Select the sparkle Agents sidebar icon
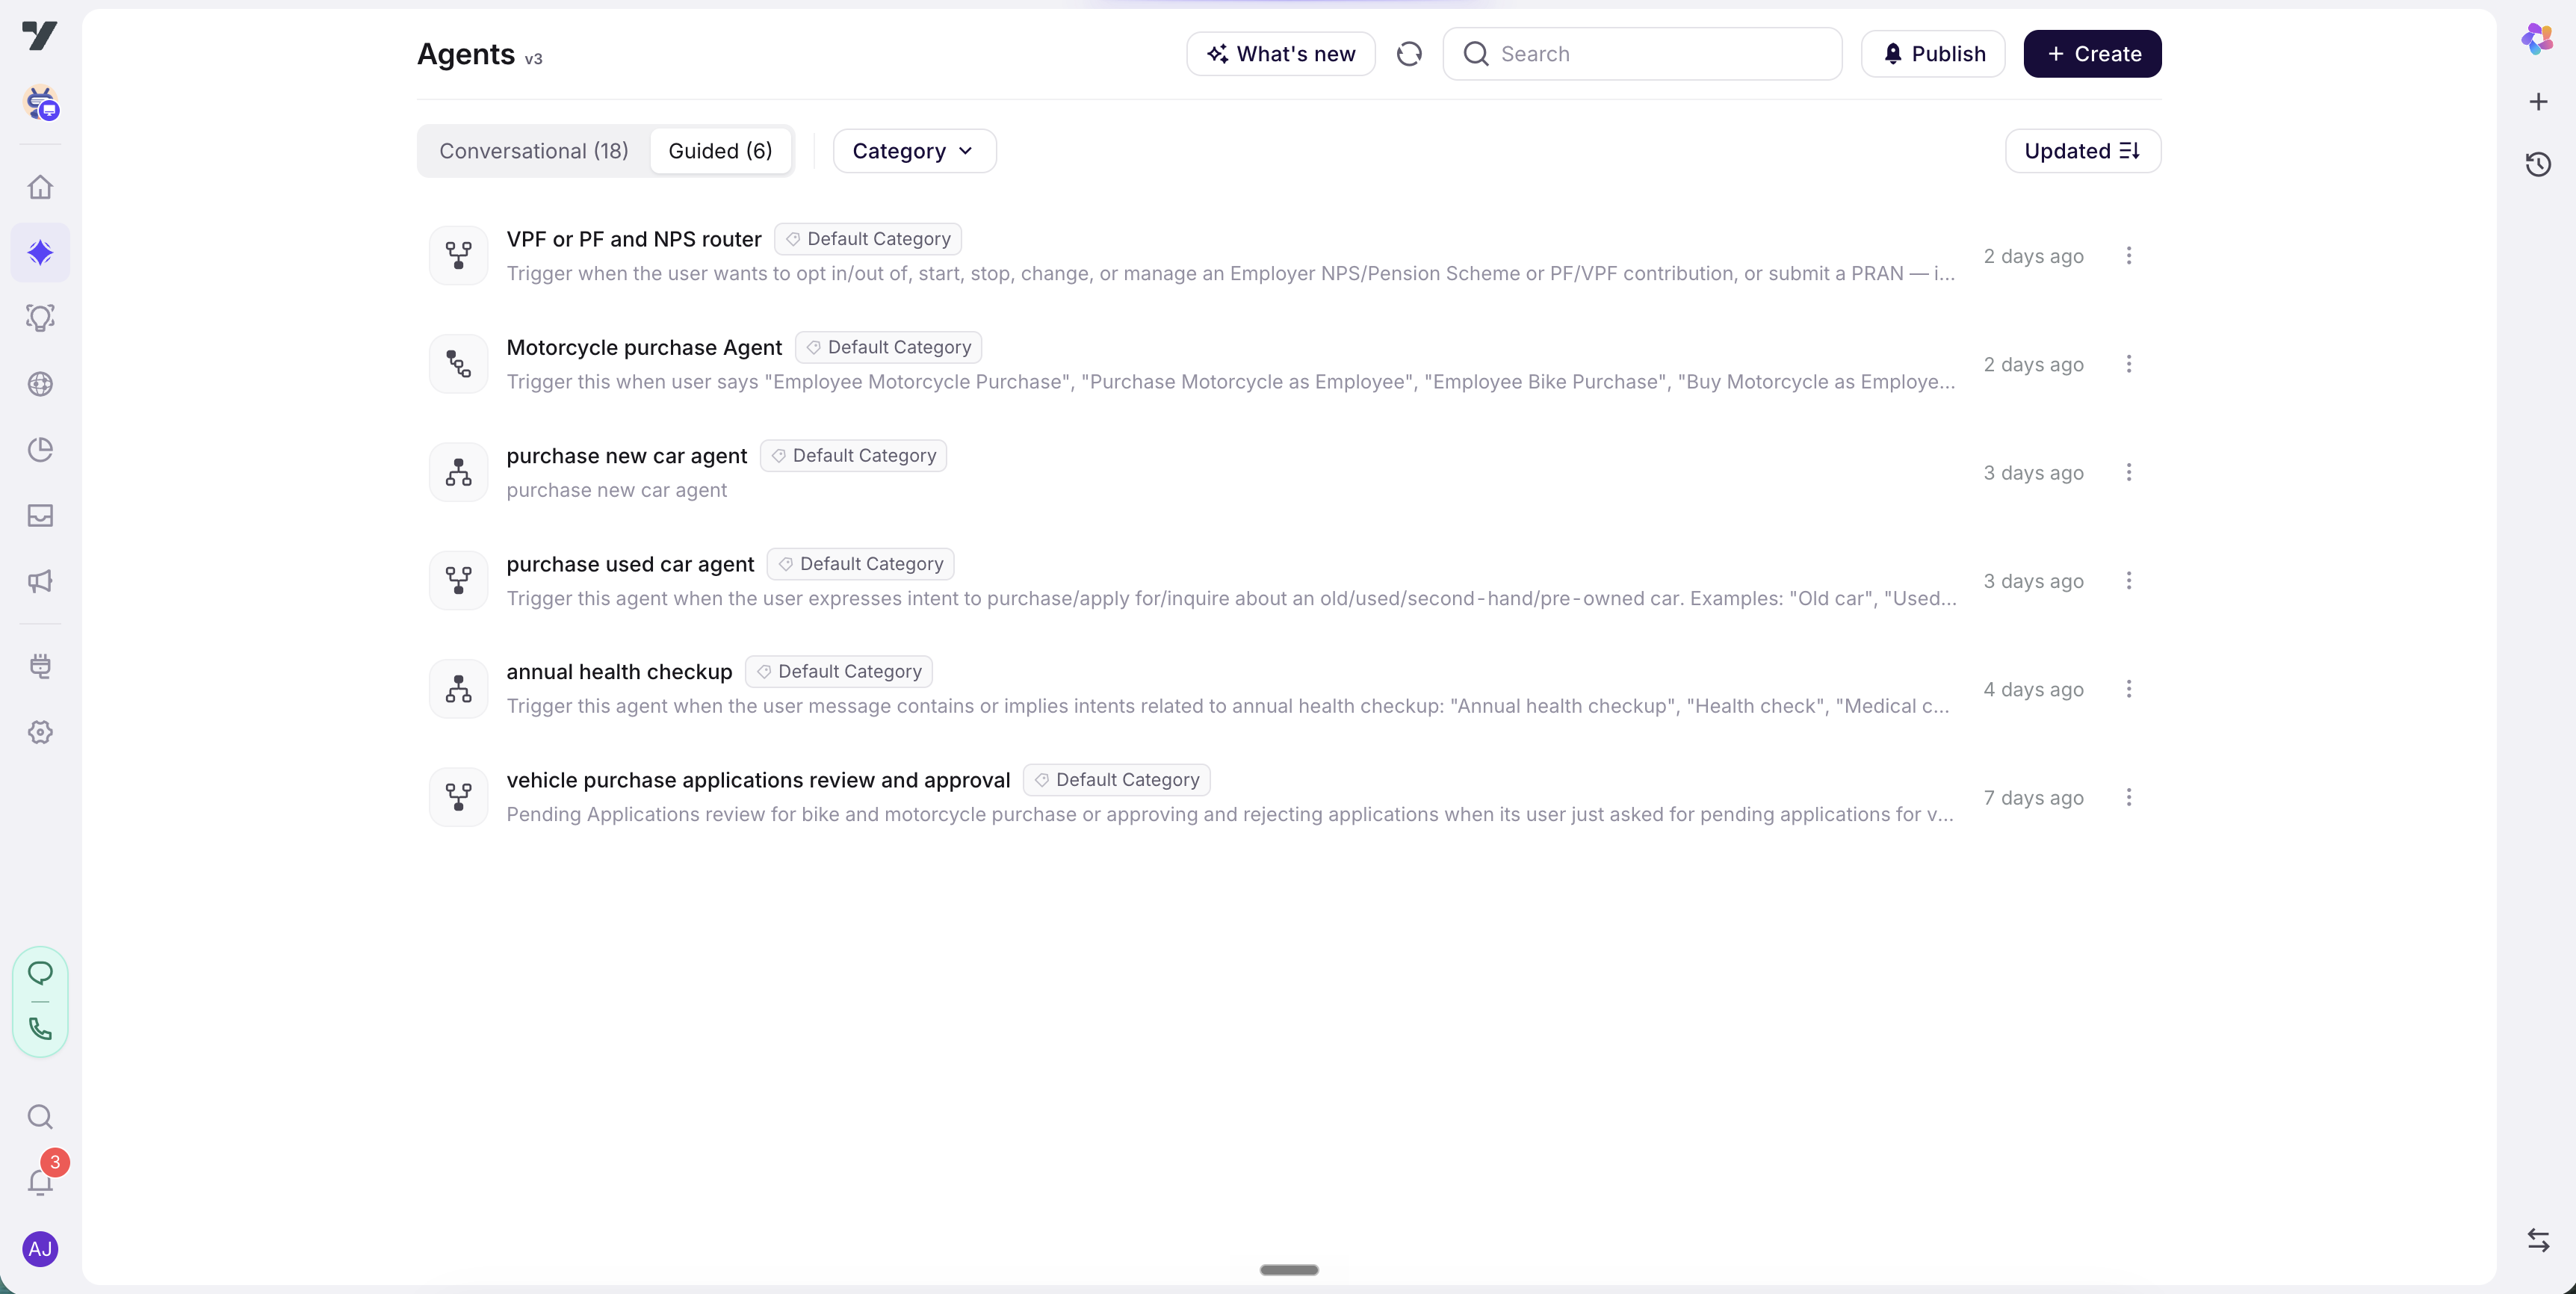2576x1294 pixels. (40, 252)
